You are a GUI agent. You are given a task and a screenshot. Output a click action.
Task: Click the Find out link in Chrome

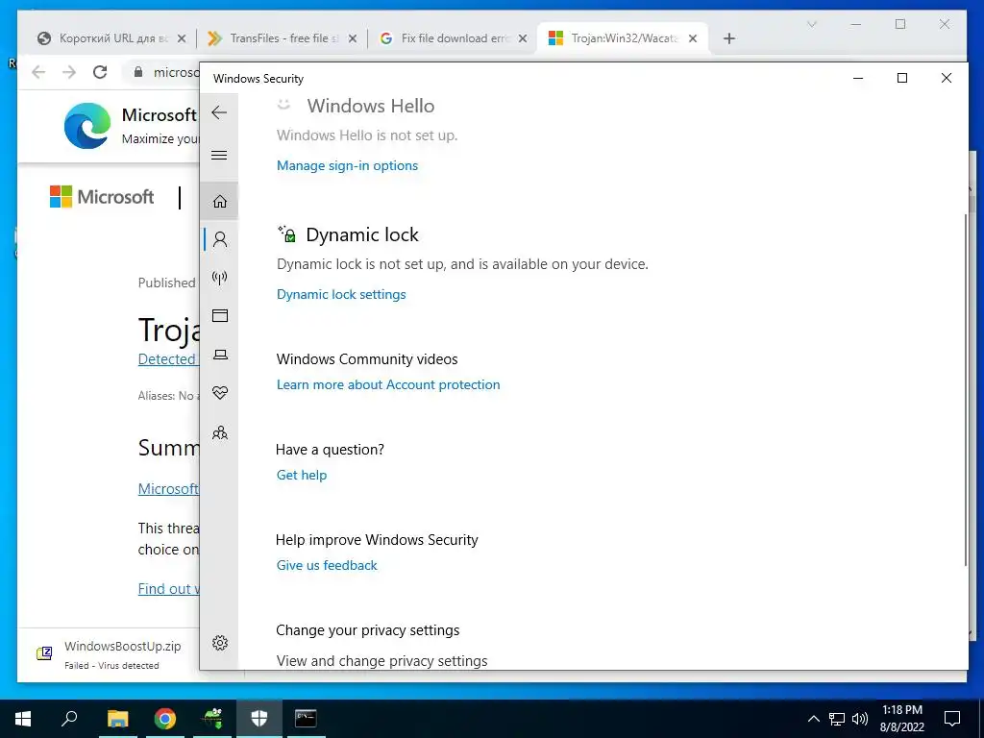coord(169,589)
